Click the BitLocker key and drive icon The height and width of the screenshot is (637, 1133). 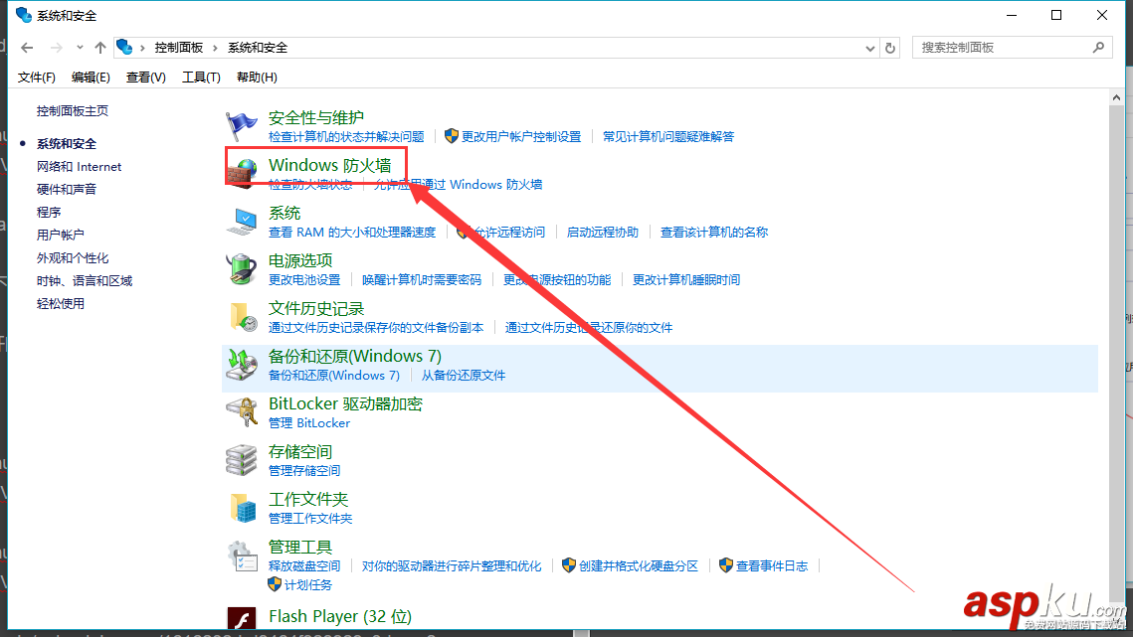242,411
